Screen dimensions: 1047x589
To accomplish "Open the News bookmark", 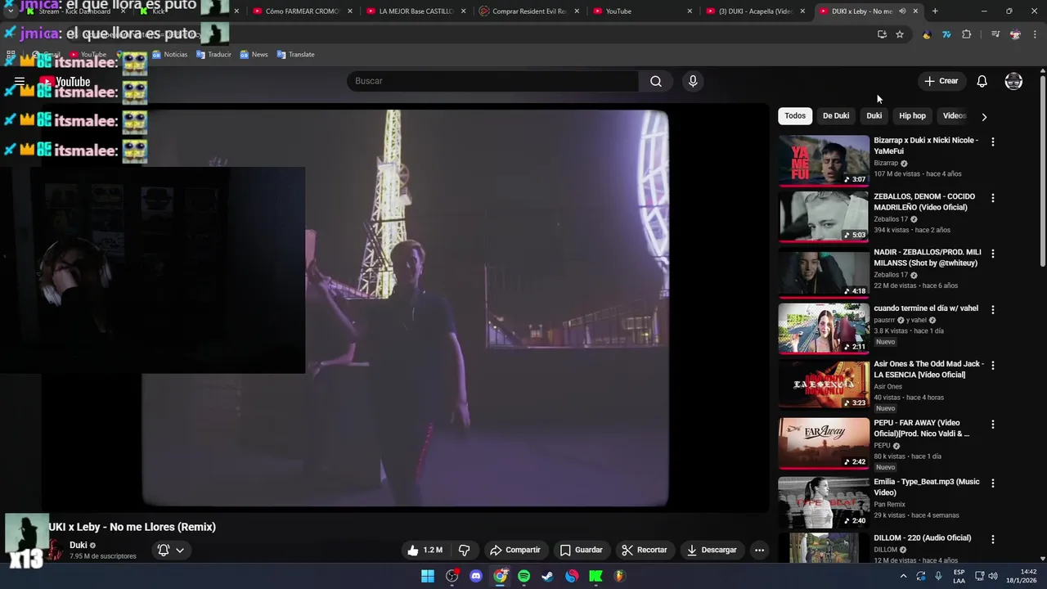I will tap(254, 55).
